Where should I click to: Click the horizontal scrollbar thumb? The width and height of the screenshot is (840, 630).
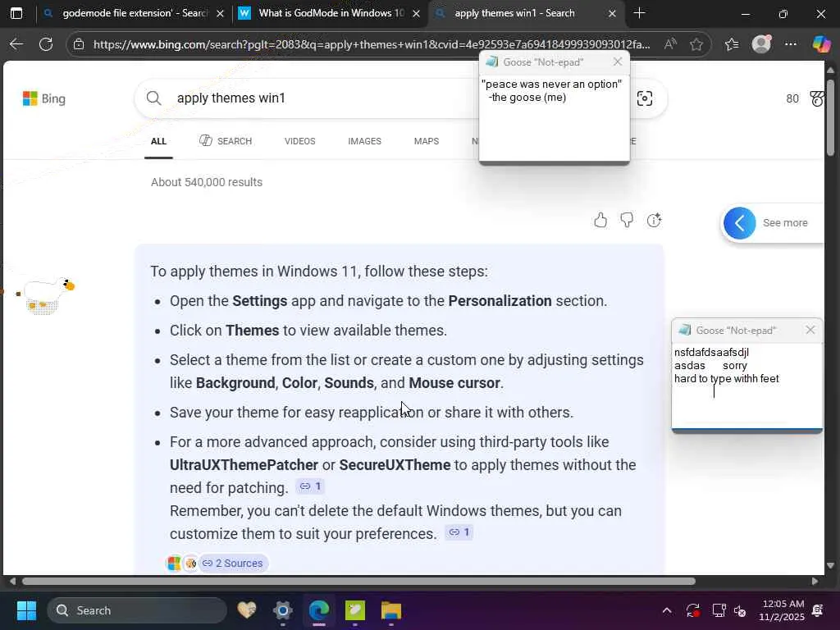click(359, 582)
